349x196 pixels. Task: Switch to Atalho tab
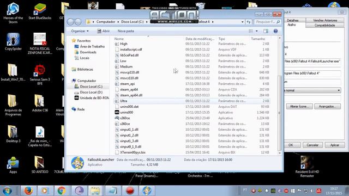[x=291, y=25]
